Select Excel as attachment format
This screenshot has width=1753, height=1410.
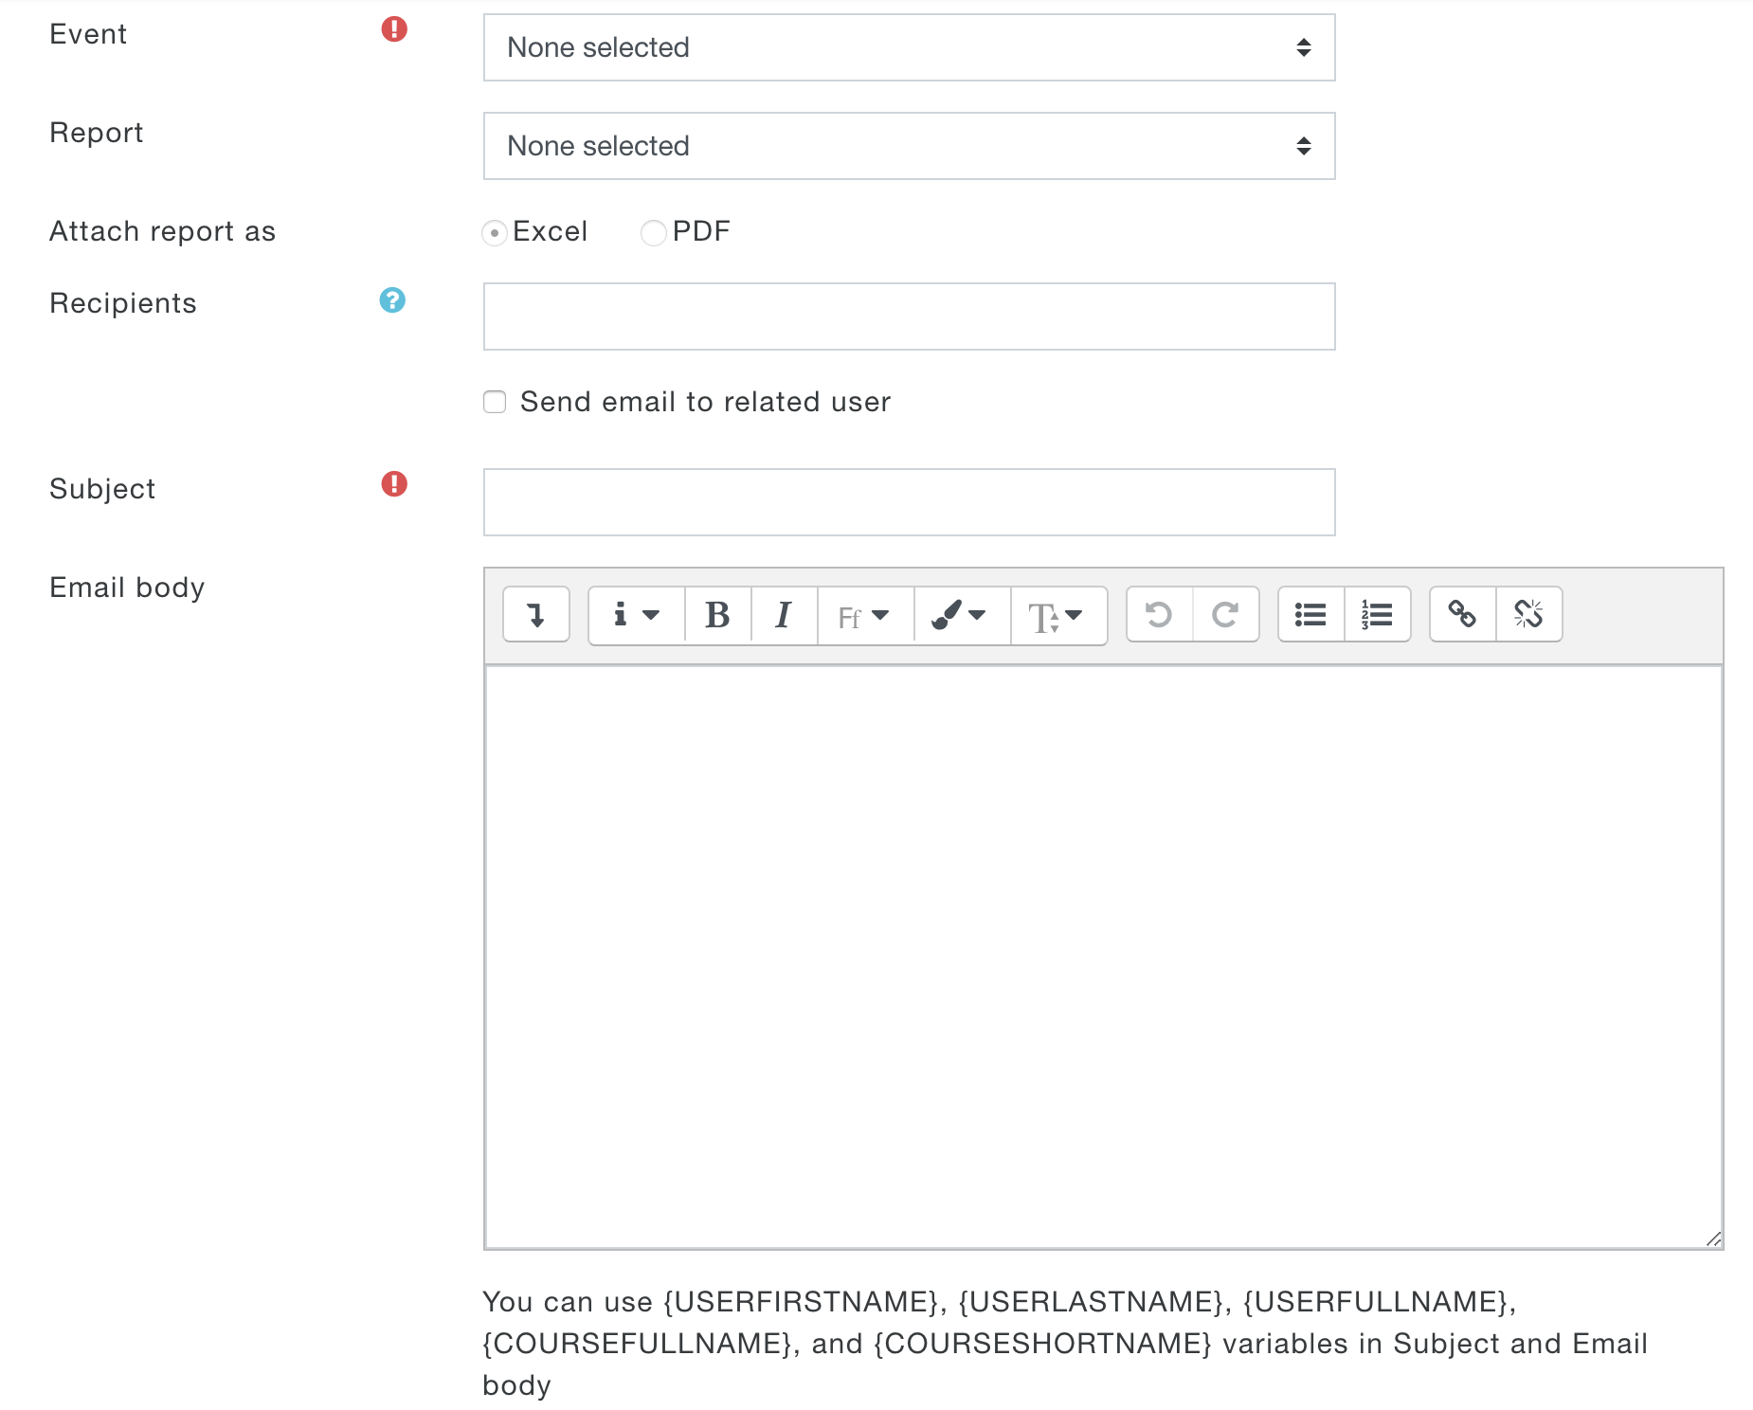click(495, 232)
